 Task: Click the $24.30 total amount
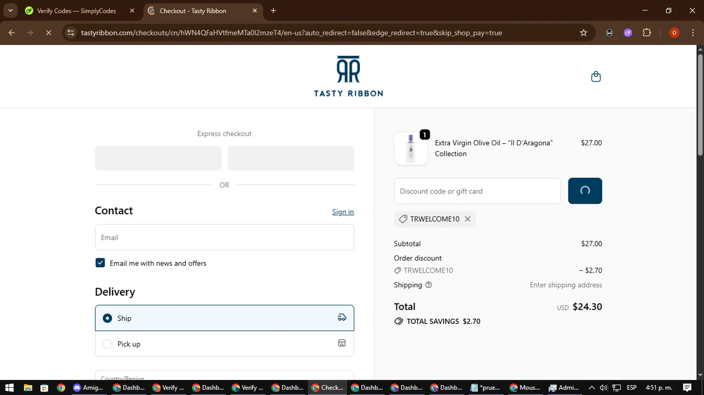click(x=587, y=307)
